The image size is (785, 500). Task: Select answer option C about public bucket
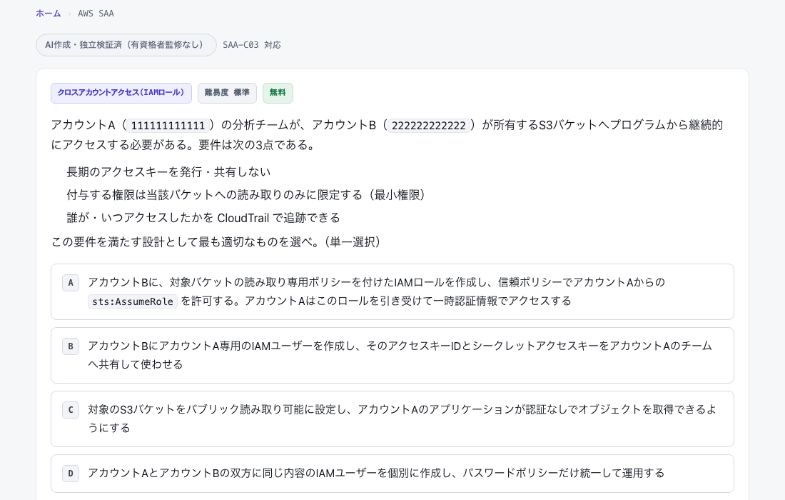tap(392, 419)
